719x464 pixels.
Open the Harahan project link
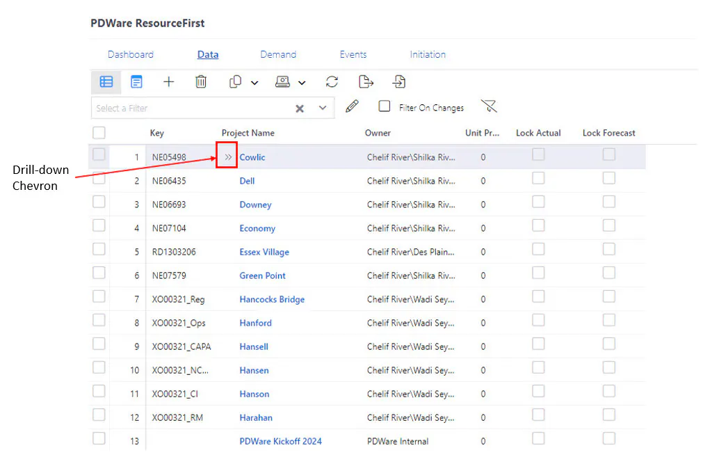[256, 417]
